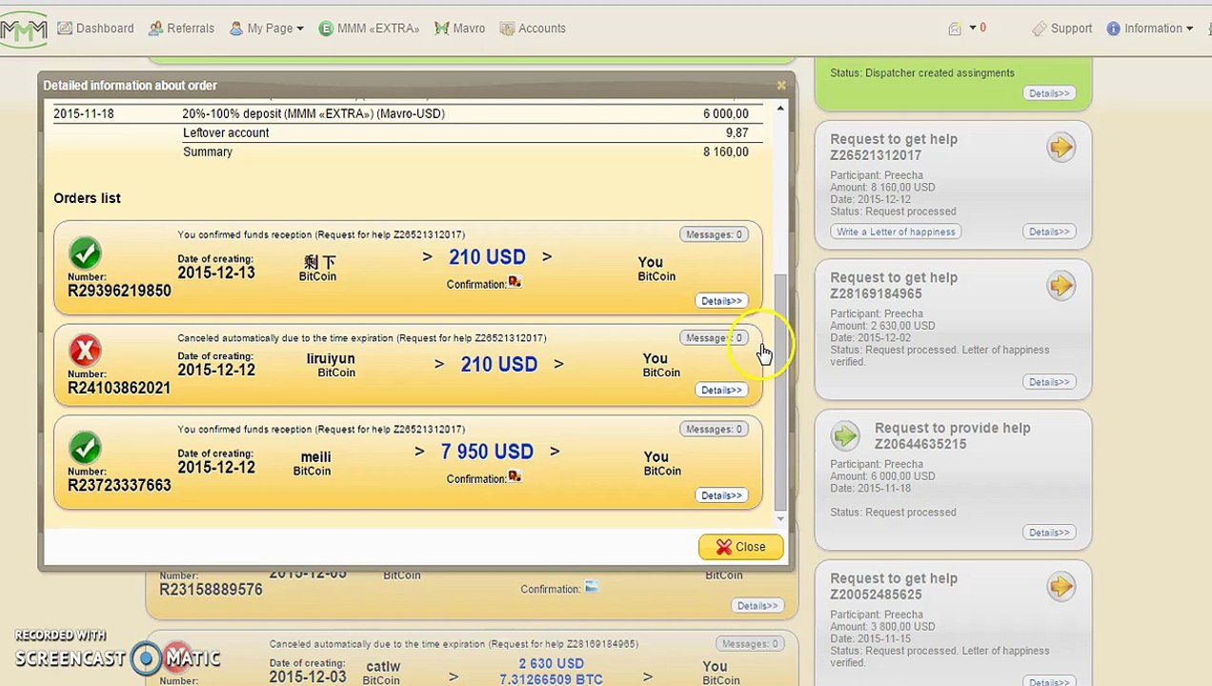Viewport: 1212px width, 686px height.
Task: Click the green E icon beside MMM «EXTRA»
Action: click(326, 29)
